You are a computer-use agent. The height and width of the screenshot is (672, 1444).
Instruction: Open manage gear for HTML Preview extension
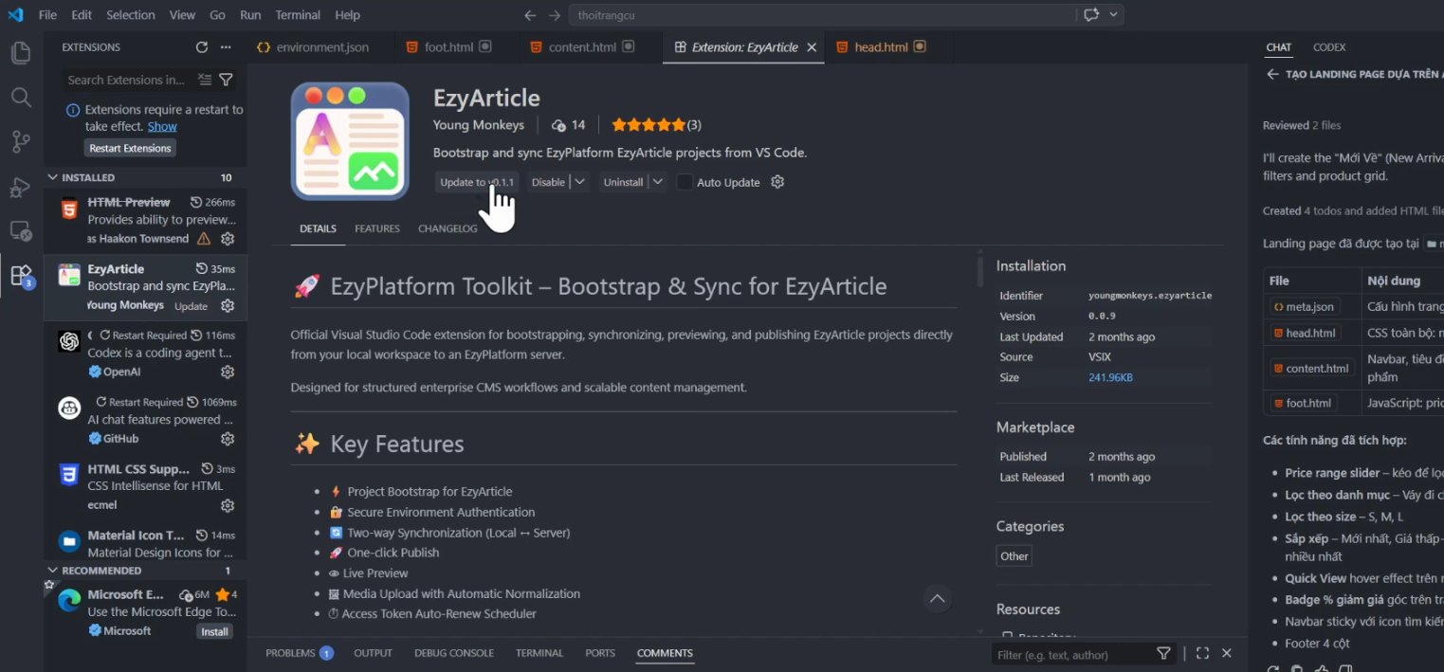[x=228, y=239]
